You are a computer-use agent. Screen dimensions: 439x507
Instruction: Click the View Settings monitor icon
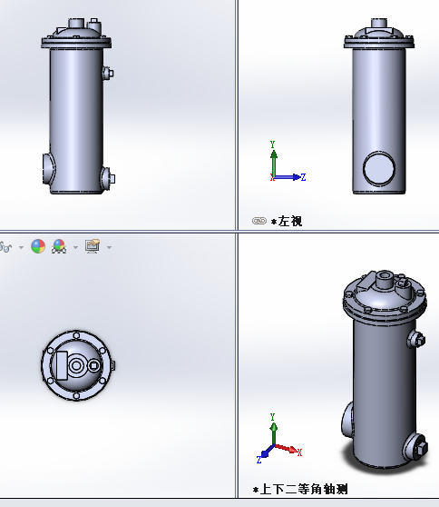pos(93,246)
